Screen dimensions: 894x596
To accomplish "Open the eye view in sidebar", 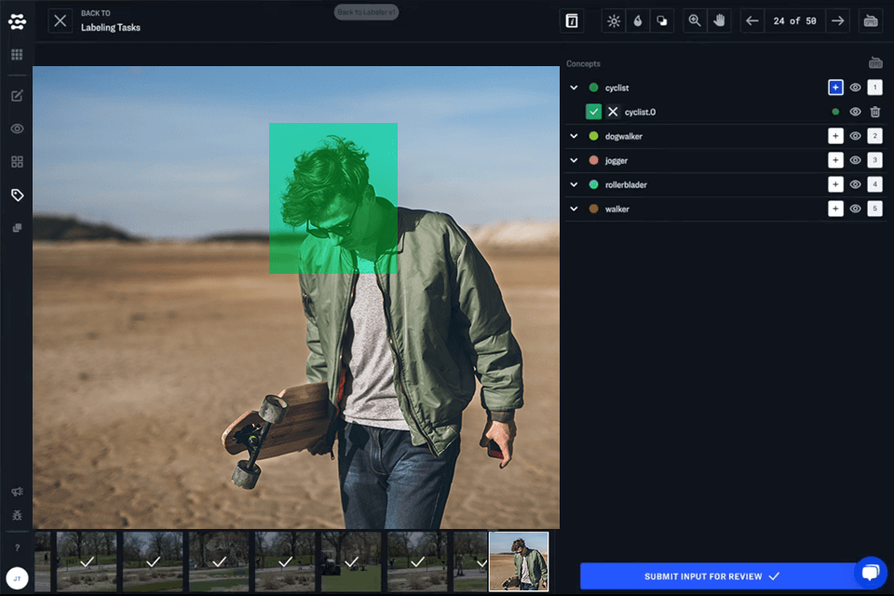I will 17,129.
